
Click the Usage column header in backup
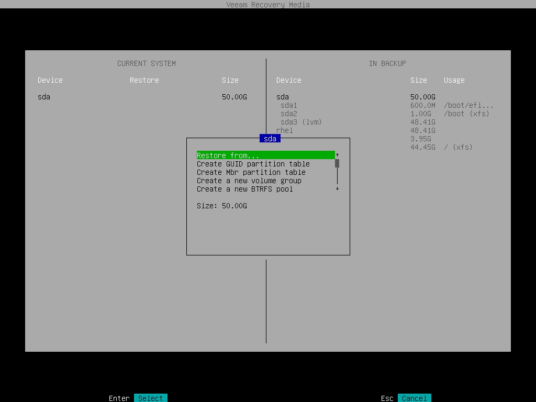tap(454, 80)
